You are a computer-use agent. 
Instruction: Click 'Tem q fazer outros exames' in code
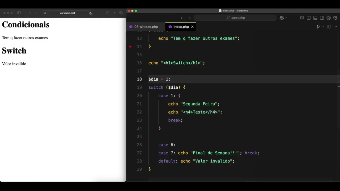204,38
